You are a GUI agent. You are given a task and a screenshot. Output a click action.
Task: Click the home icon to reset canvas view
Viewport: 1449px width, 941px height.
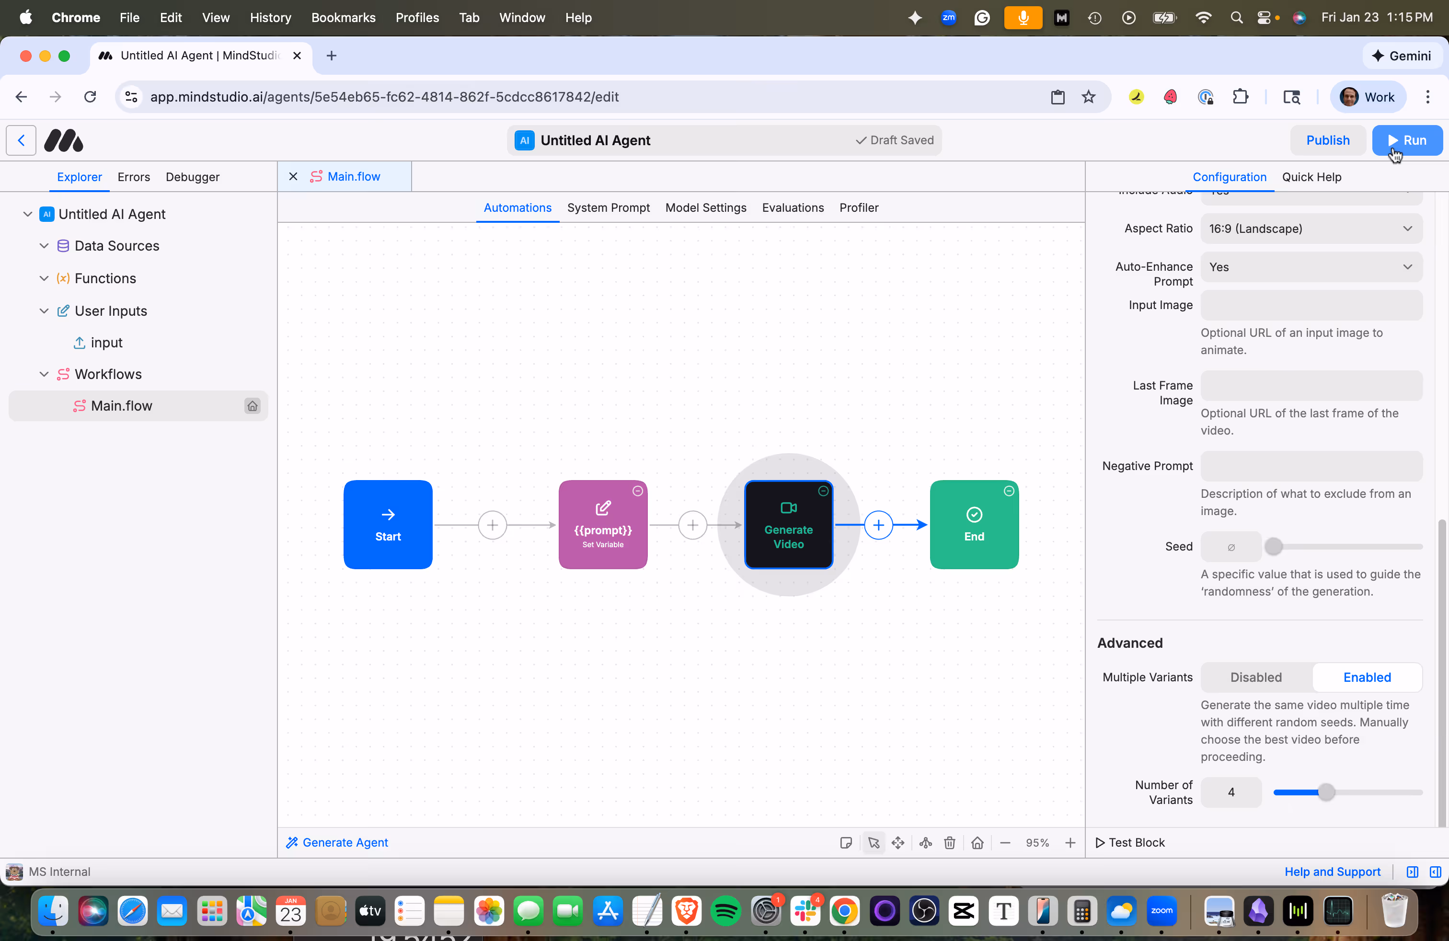point(977,842)
